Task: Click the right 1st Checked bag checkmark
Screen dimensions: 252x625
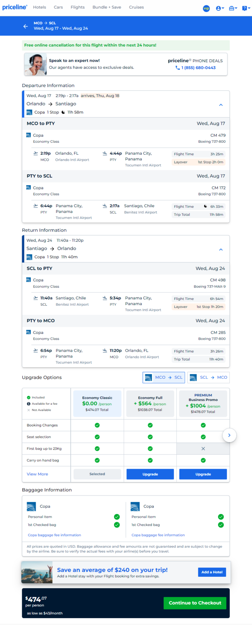Action: (221, 525)
